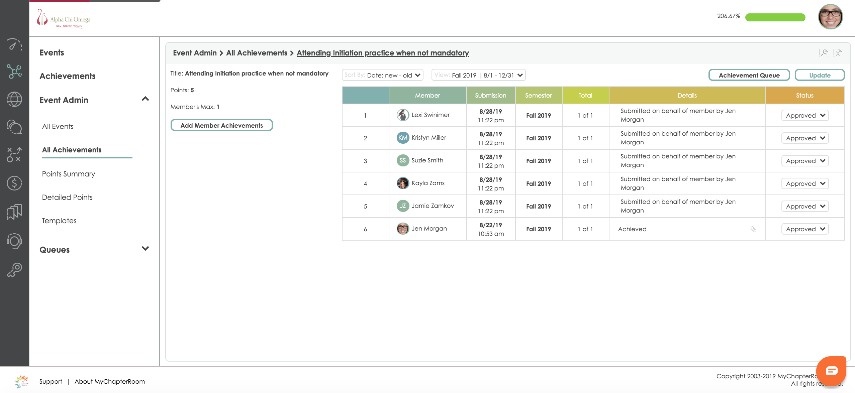Go to Points Summary menu item
Viewport: 855px width, 393px height.
69,174
